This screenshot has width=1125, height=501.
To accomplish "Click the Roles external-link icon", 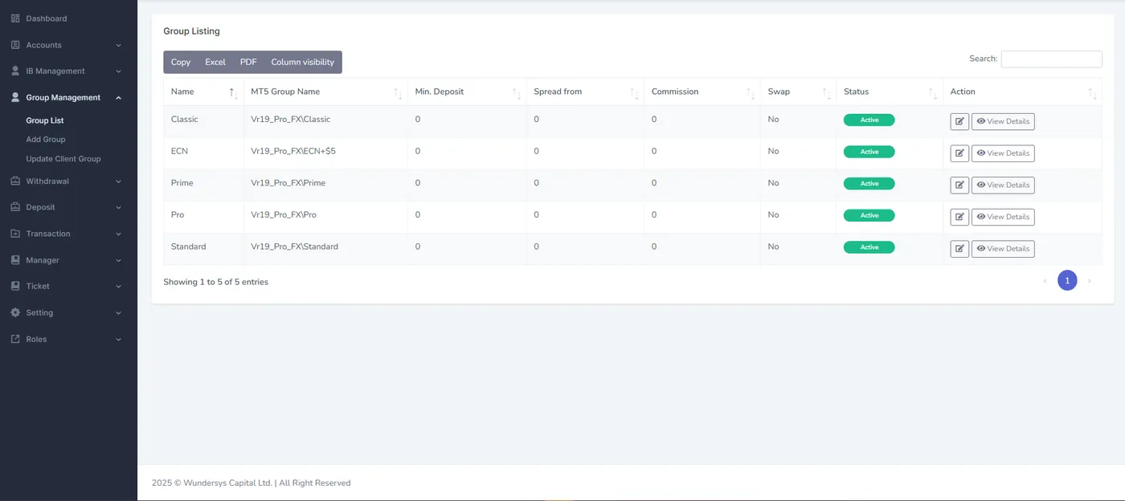I will pyautogui.click(x=15, y=339).
